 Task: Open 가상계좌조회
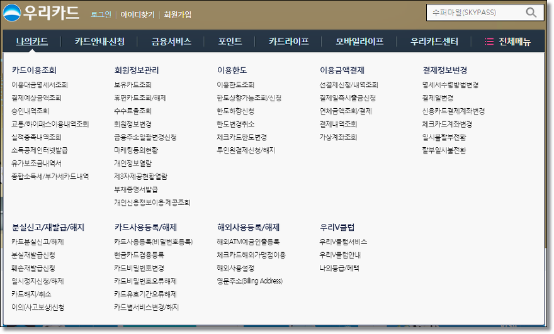click(x=339, y=137)
